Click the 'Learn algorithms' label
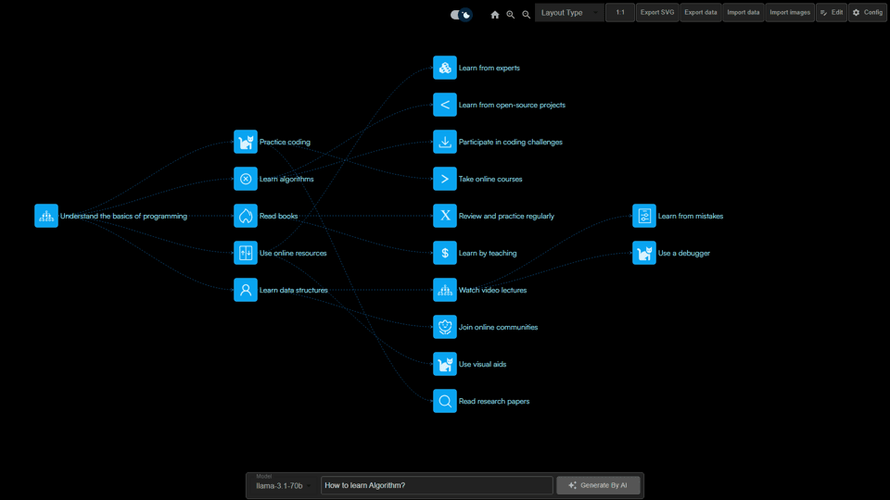The image size is (890, 500). [286, 179]
